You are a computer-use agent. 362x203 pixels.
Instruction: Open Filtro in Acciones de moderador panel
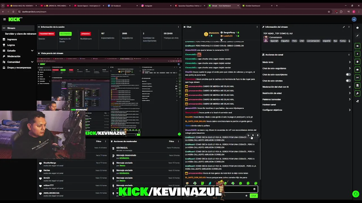pyautogui.click(x=171, y=142)
